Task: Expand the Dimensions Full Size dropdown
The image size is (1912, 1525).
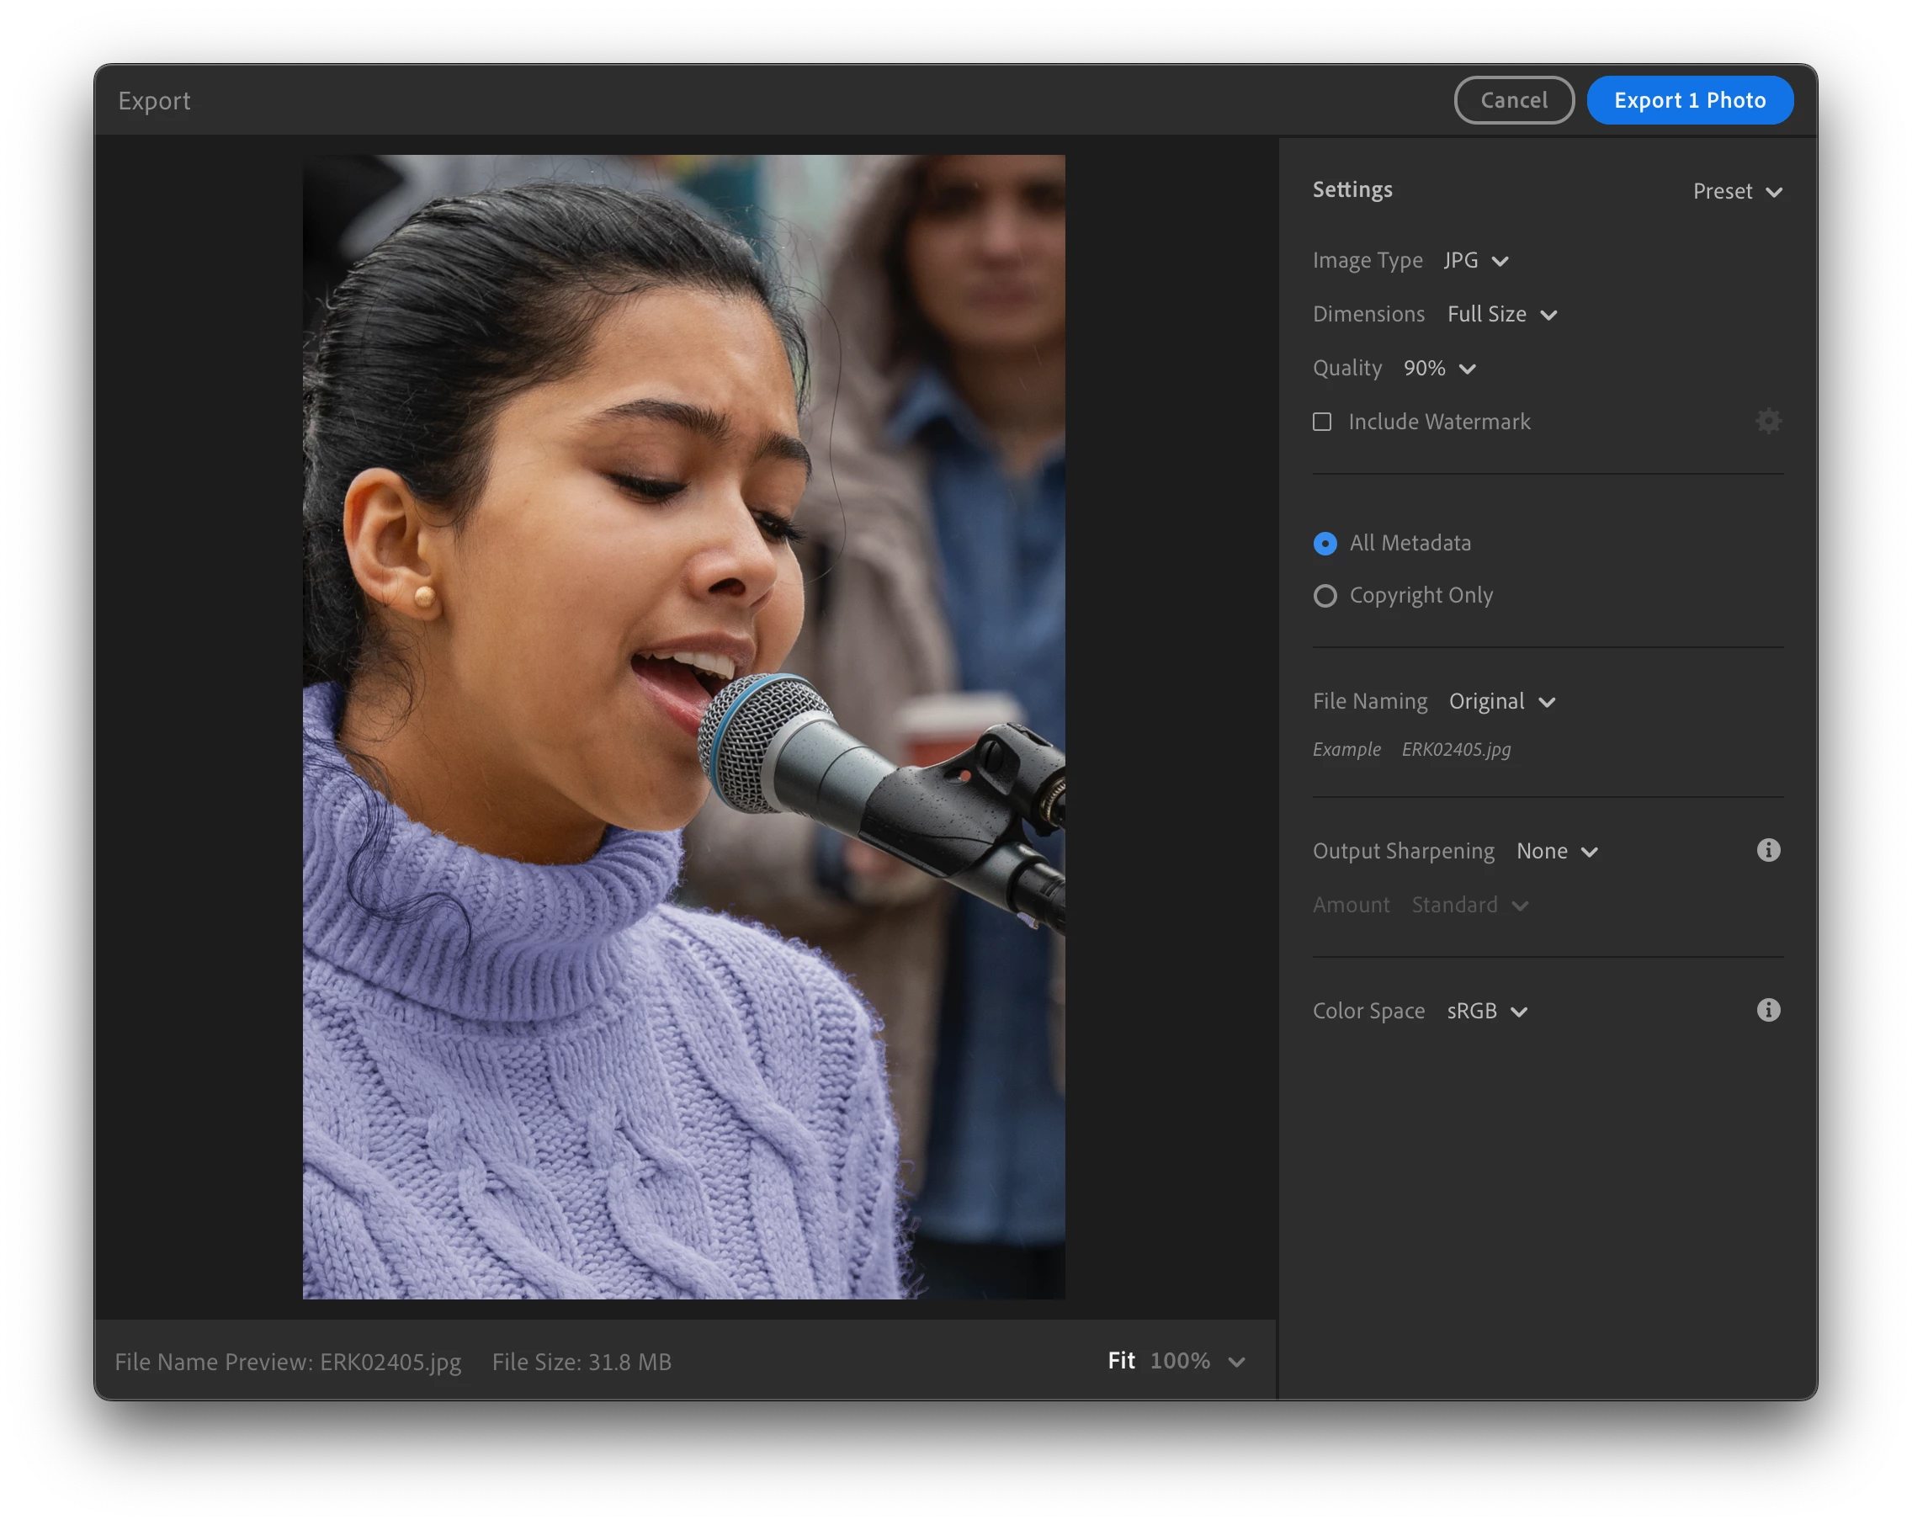Action: 1501,315
